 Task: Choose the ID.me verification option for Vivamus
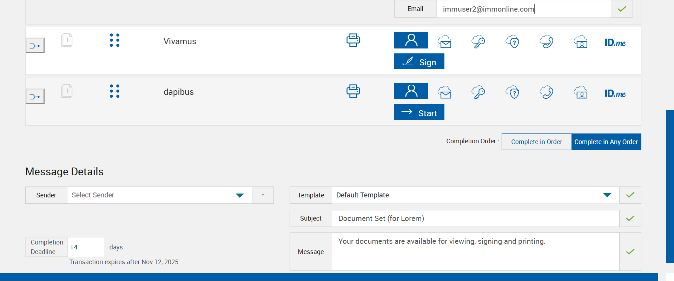[615, 43]
